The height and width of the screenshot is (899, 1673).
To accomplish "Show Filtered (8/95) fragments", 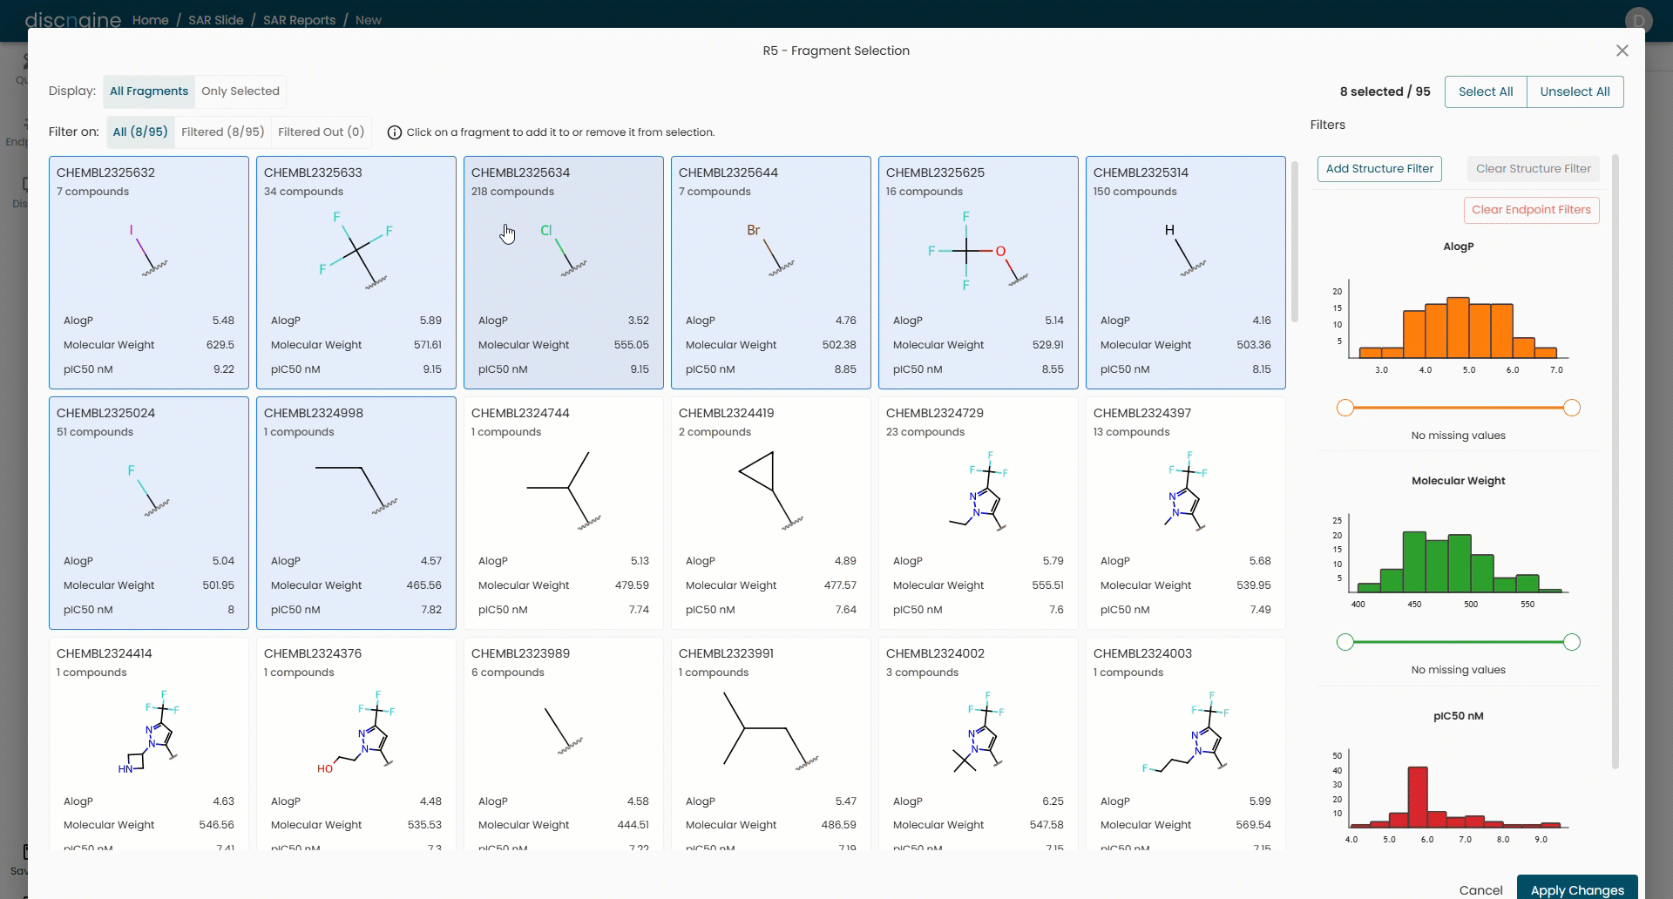I will pos(222,132).
